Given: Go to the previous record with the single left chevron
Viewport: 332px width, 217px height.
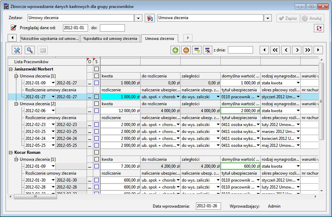Looking at the screenshot, I should 286,50.
